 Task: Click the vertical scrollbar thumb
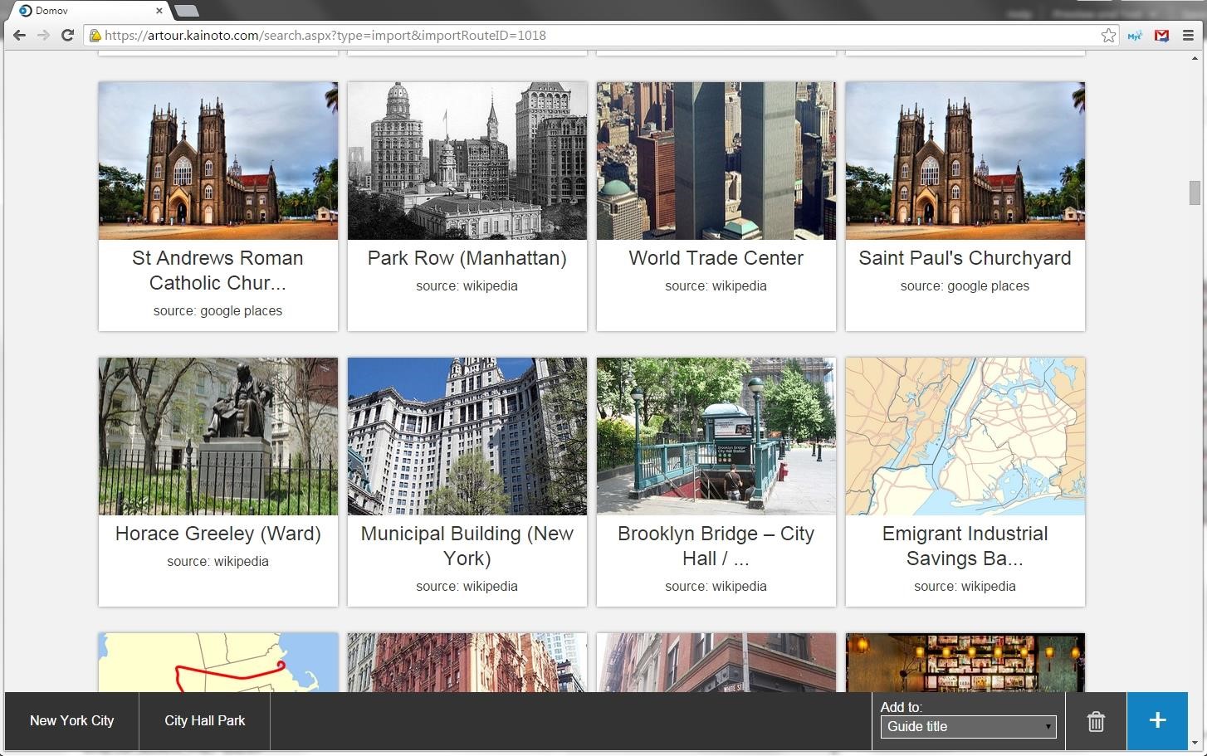tap(1195, 192)
